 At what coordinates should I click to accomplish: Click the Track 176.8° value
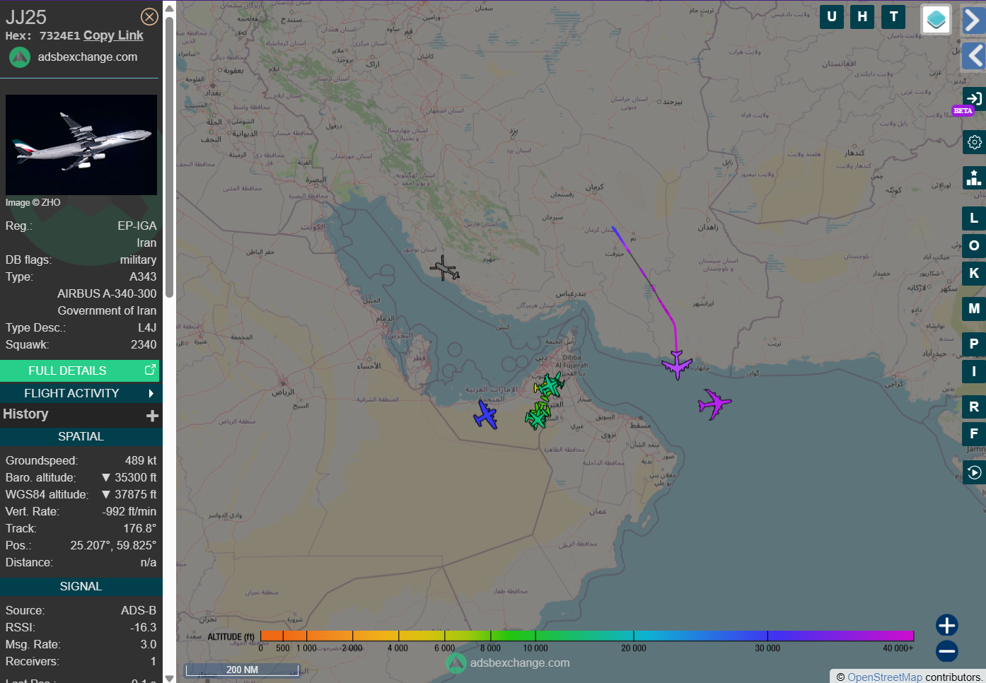click(x=140, y=528)
